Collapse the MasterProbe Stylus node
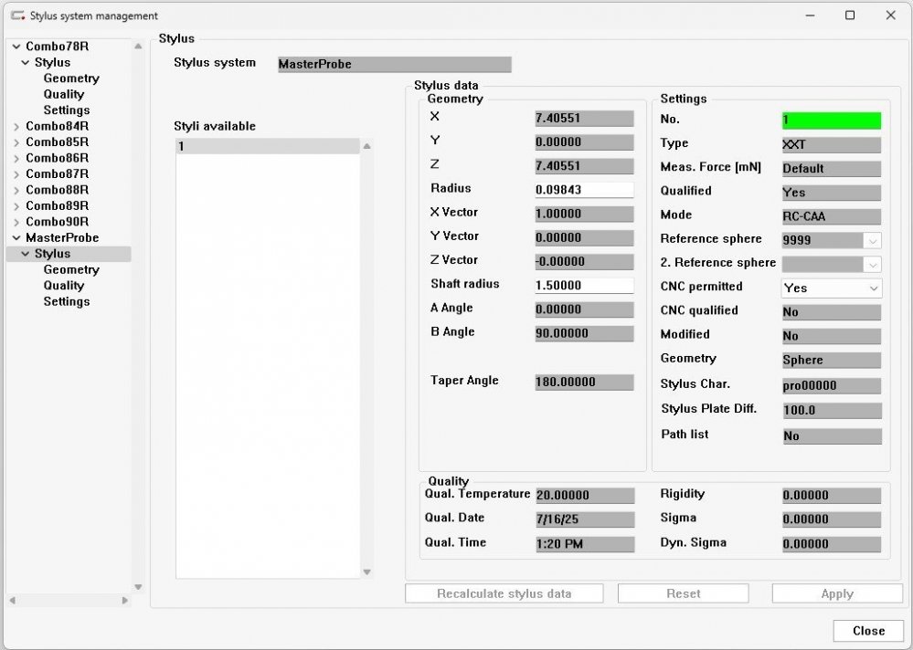 click(x=26, y=254)
